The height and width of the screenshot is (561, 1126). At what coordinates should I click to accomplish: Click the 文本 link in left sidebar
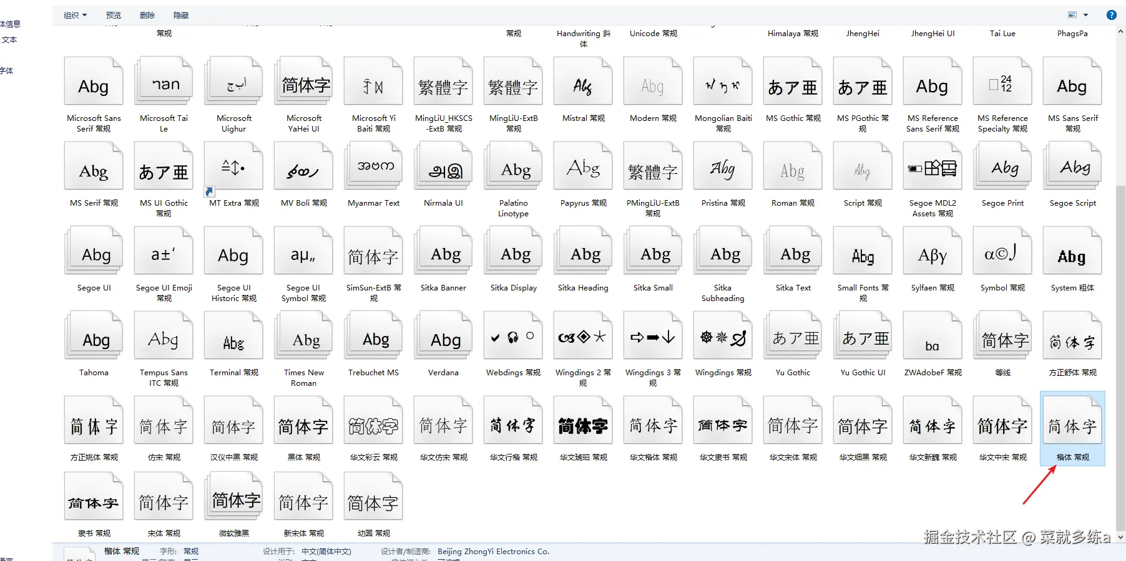coord(9,40)
